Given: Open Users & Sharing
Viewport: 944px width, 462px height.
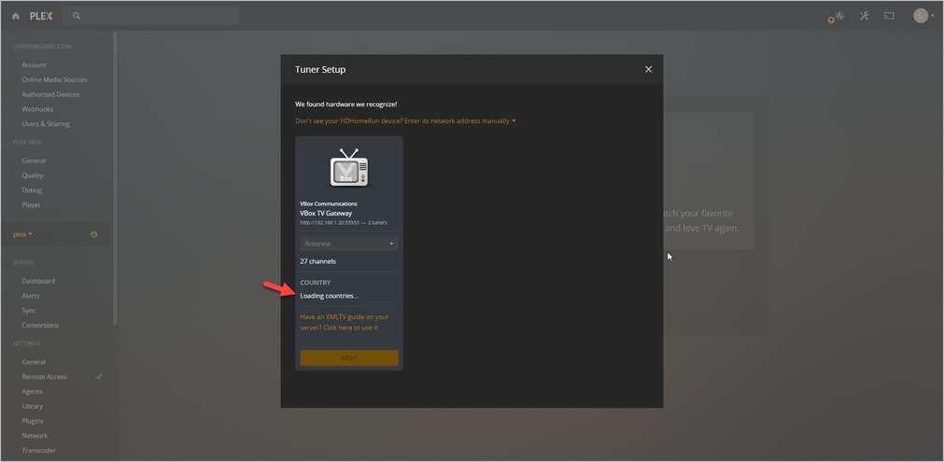Looking at the screenshot, I should coord(46,124).
